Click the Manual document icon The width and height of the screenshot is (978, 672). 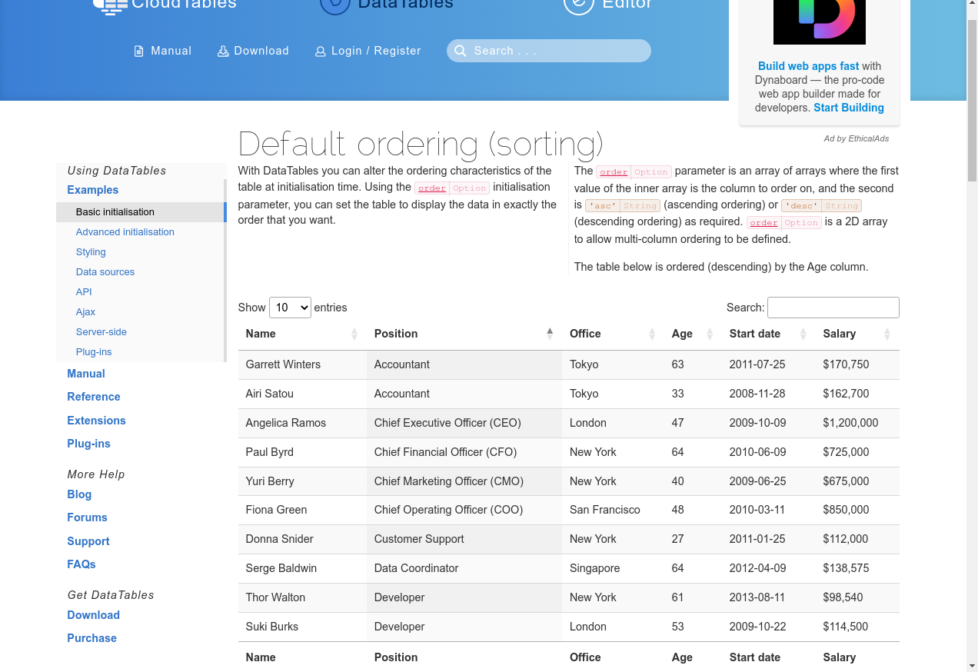pyautogui.click(x=139, y=52)
